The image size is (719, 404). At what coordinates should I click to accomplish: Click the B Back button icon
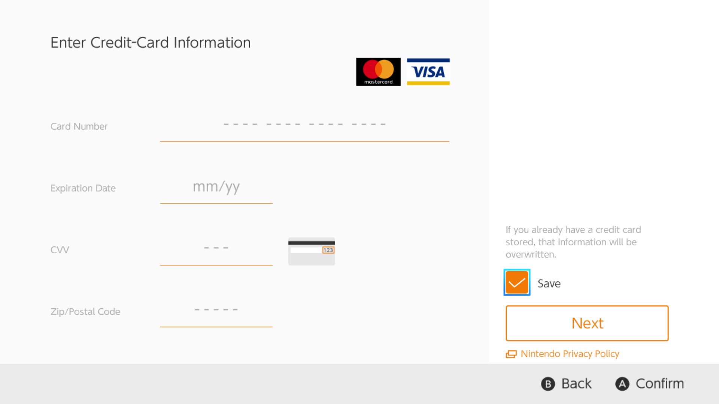click(x=549, y=384)
